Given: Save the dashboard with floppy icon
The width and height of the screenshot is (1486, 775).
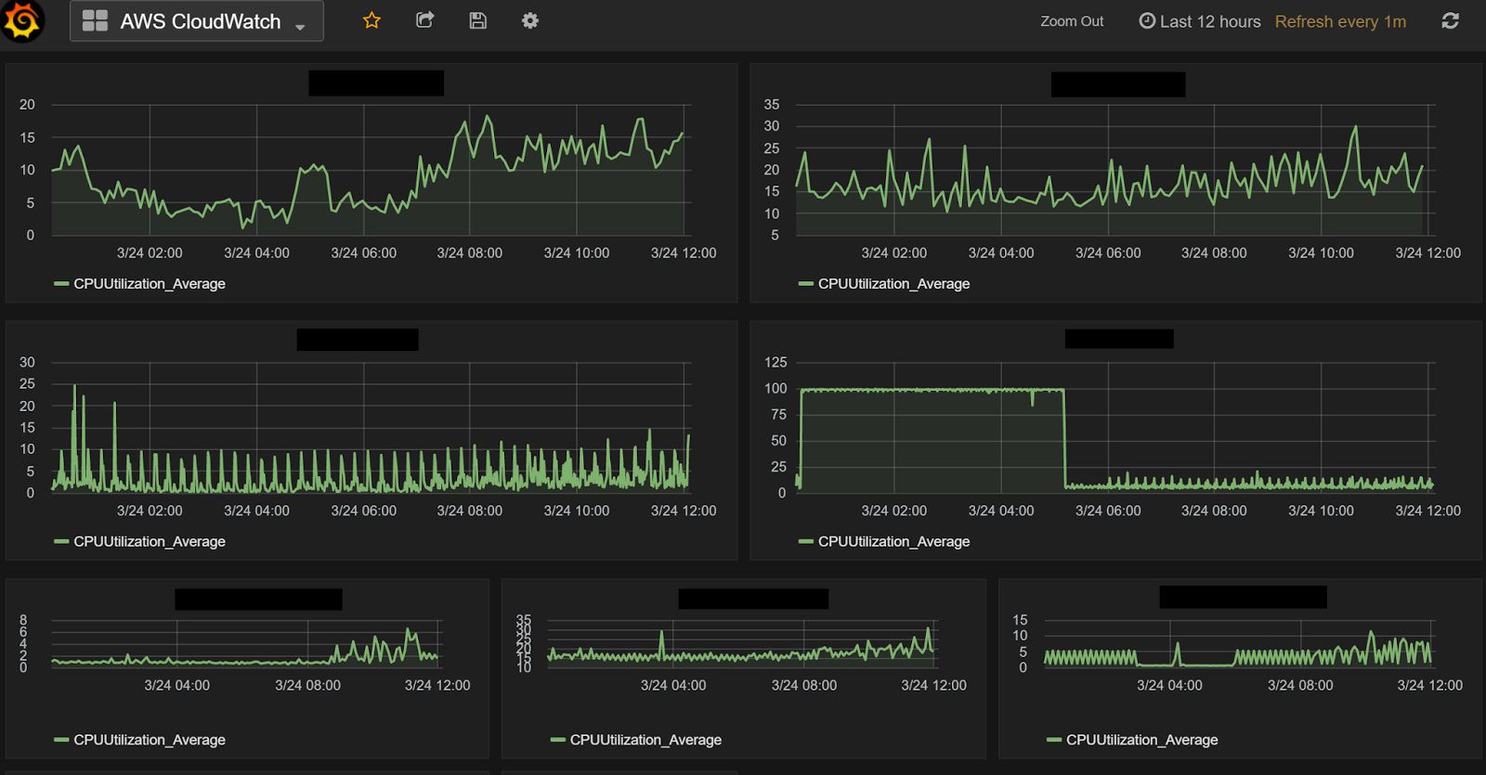Looking at the screenshot, I should (x=478, y=20).
